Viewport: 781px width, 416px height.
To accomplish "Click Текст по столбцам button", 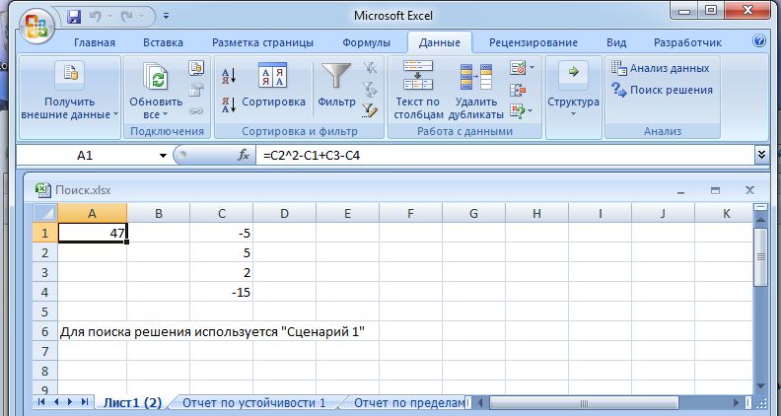I will coord(418,90).
